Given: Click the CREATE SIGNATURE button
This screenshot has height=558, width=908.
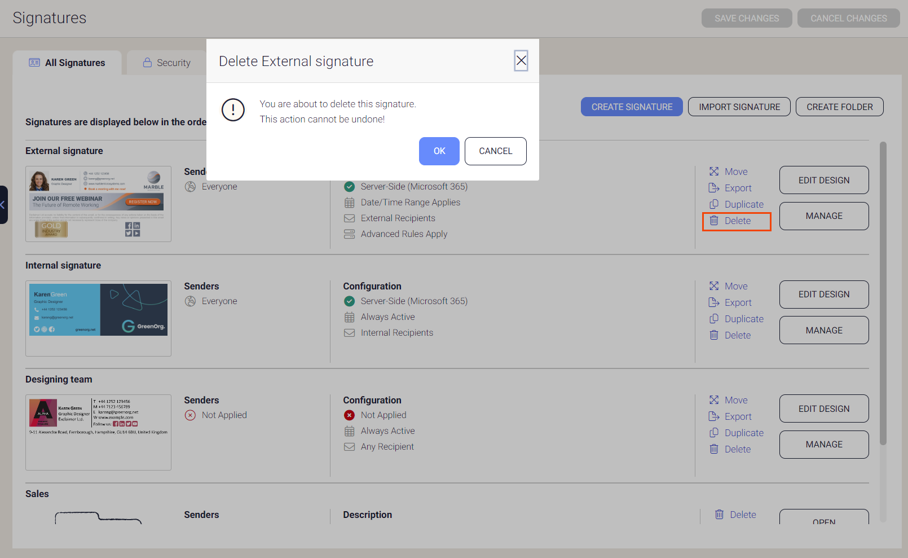Looking at the screenshot, I should [x=632, y=107].
